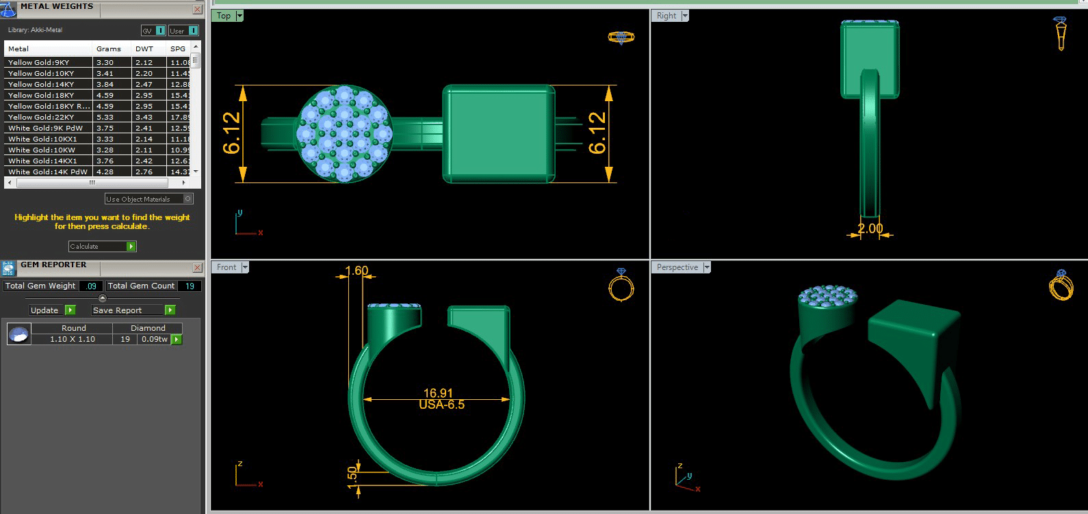Click the Perspective viewport ring orientation icon
Screen dimensions: 1088x514
click(1061, 285)
